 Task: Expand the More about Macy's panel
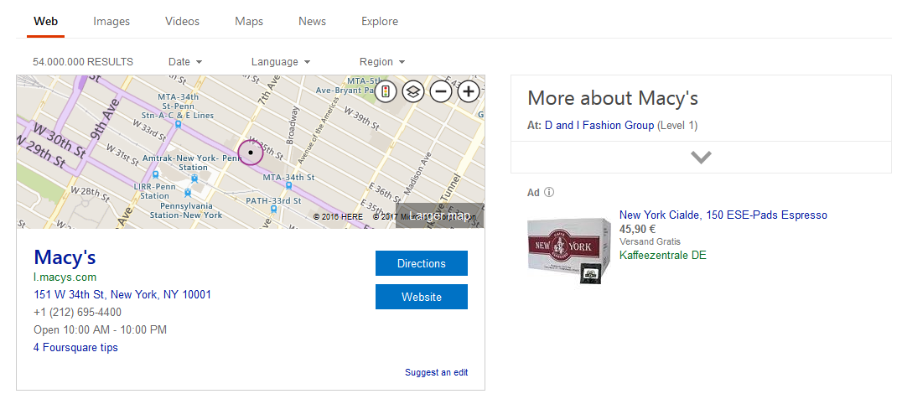pyautogui.click(x=701, y=157)
